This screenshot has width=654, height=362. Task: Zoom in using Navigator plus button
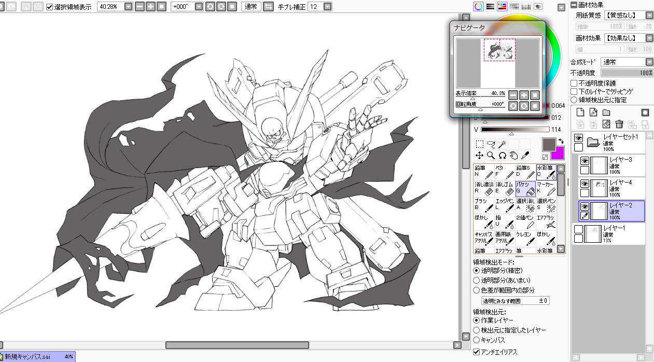(524, 95)
